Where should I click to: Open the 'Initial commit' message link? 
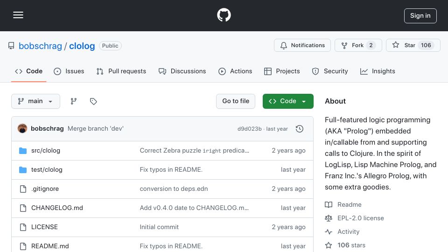click(159, 227)
